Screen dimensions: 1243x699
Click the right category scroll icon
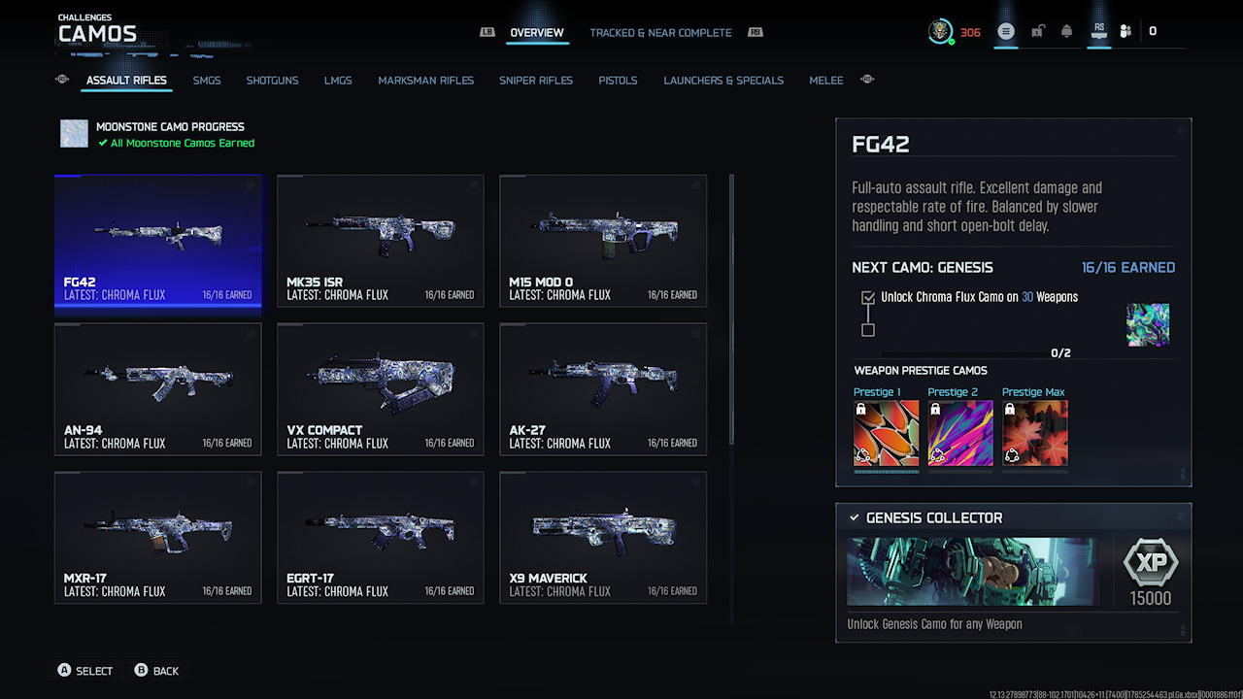867,80
